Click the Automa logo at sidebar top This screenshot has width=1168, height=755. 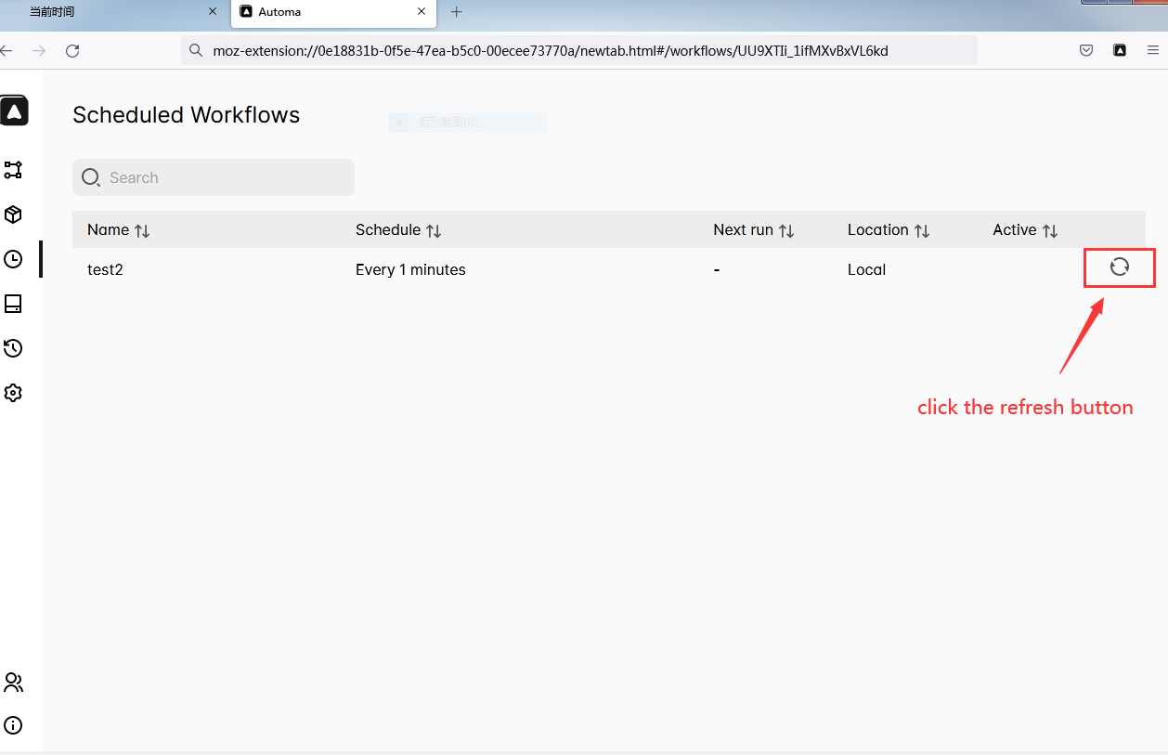15,111
